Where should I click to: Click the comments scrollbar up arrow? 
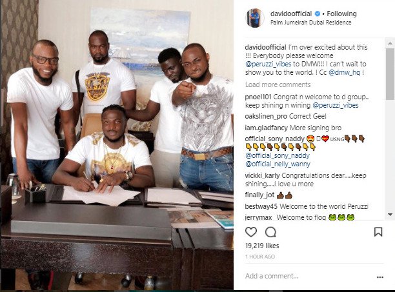coord(390,43)
